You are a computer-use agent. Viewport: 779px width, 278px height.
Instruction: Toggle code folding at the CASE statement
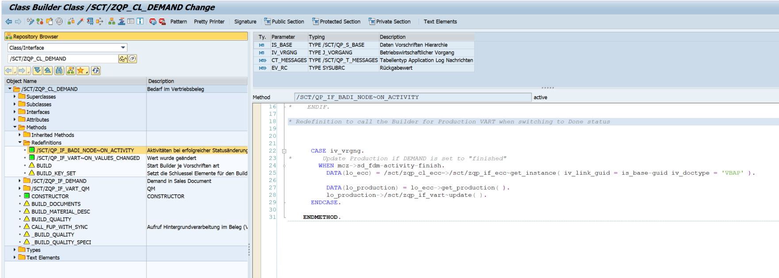(284, 151)
